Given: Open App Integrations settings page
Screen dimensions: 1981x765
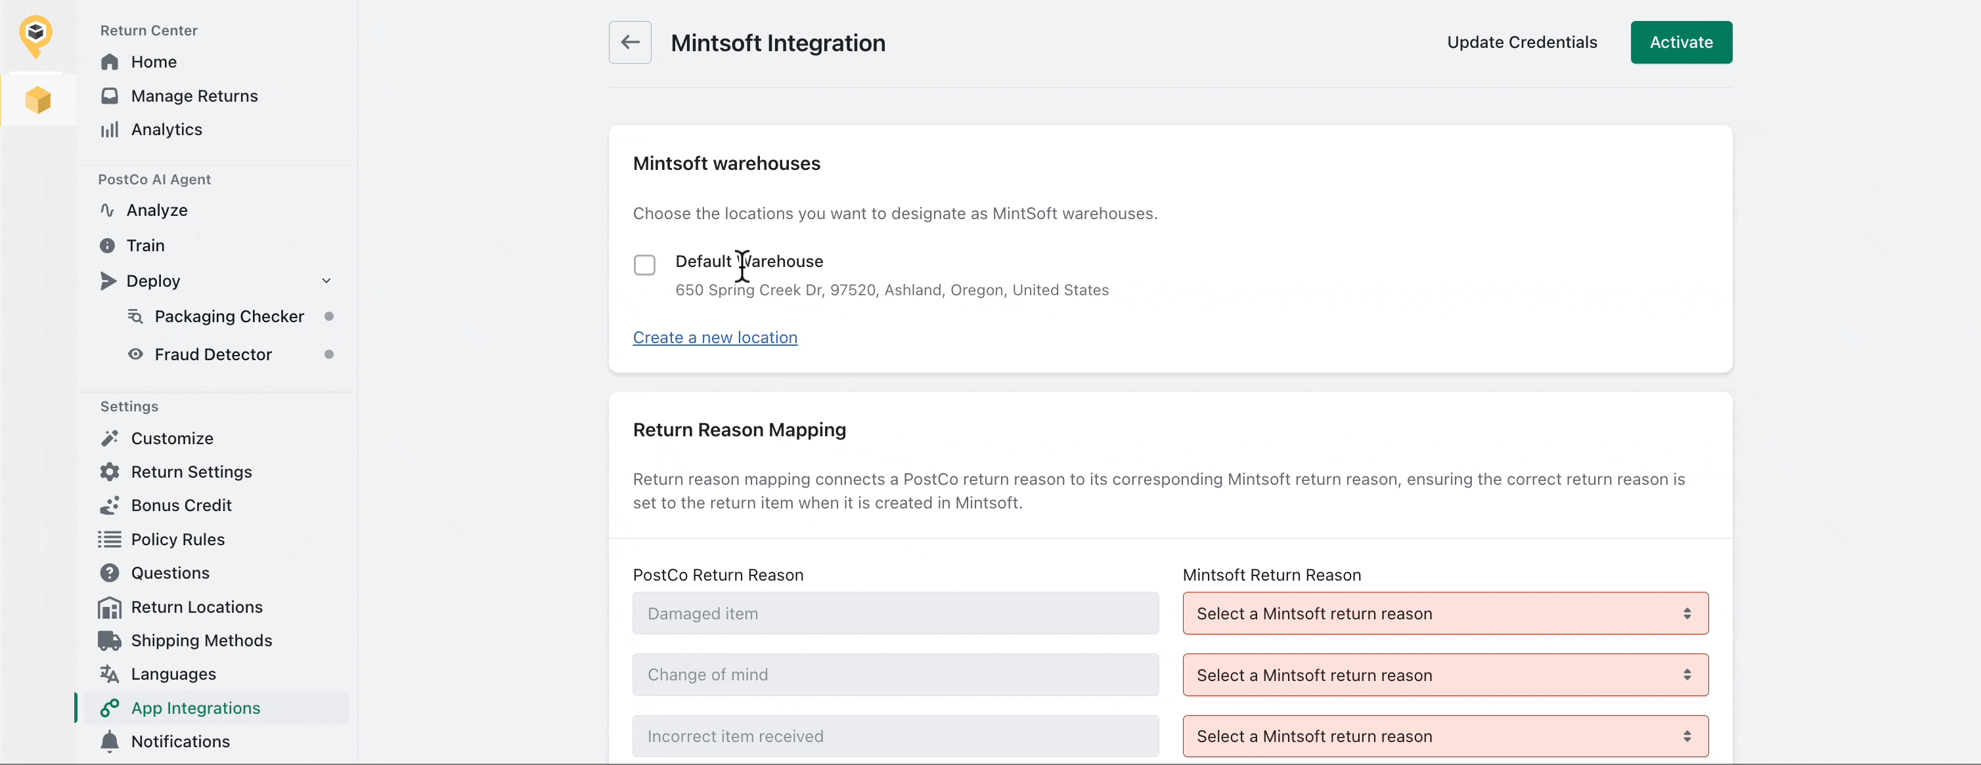Looking at the screenshot, I should pos(195,708).
